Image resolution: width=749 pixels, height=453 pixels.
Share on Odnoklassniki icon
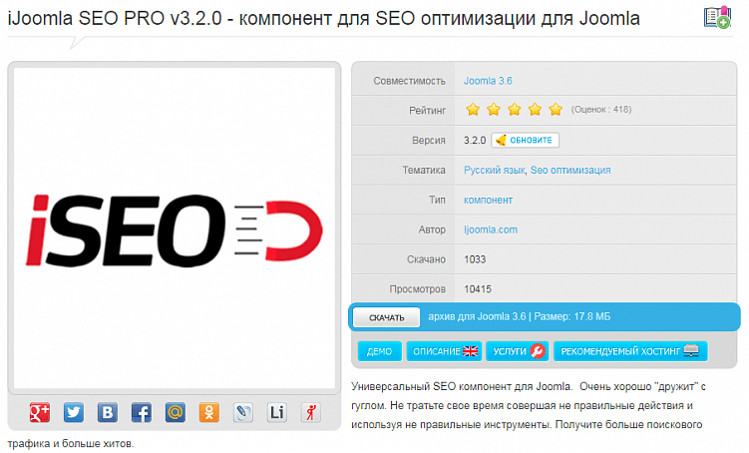point(209,412)
